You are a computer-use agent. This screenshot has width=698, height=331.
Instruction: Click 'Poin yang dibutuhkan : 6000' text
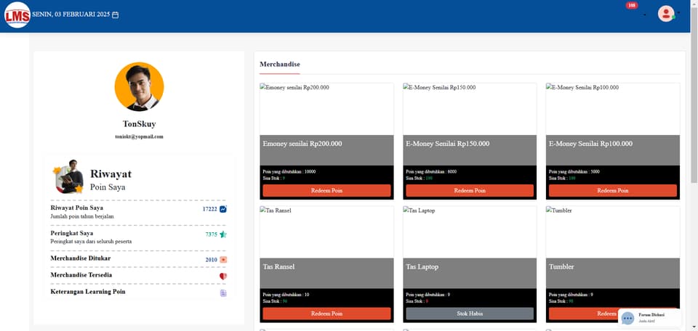(x=431, y=171)
